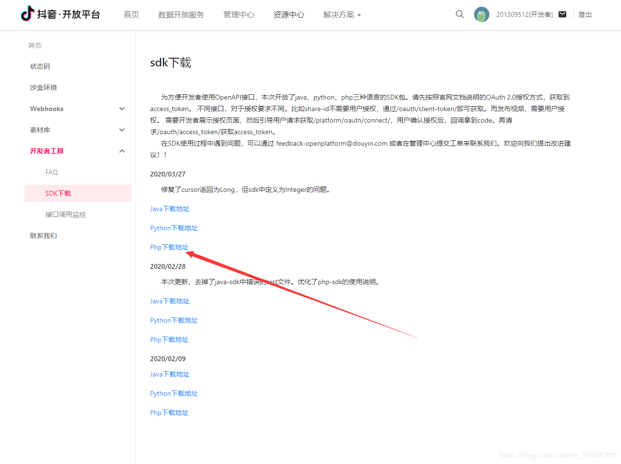
Task: Open 资源中心 from the top menu
Action: click(x=288, y=14)
